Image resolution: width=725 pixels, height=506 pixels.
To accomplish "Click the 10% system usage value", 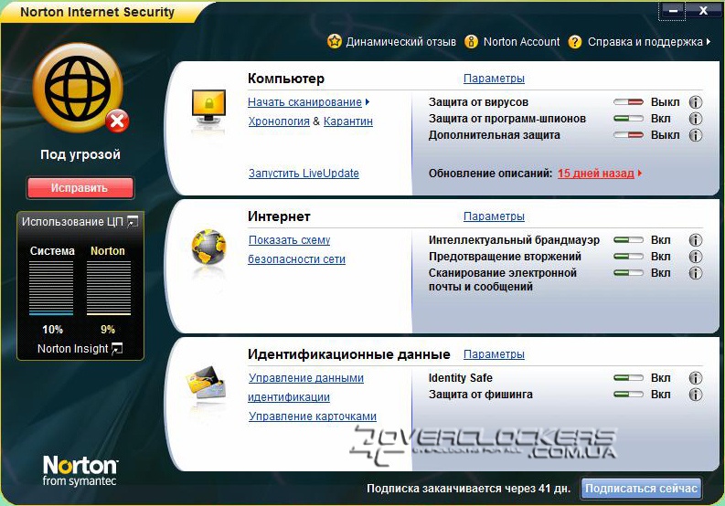I will pos(52,330).
